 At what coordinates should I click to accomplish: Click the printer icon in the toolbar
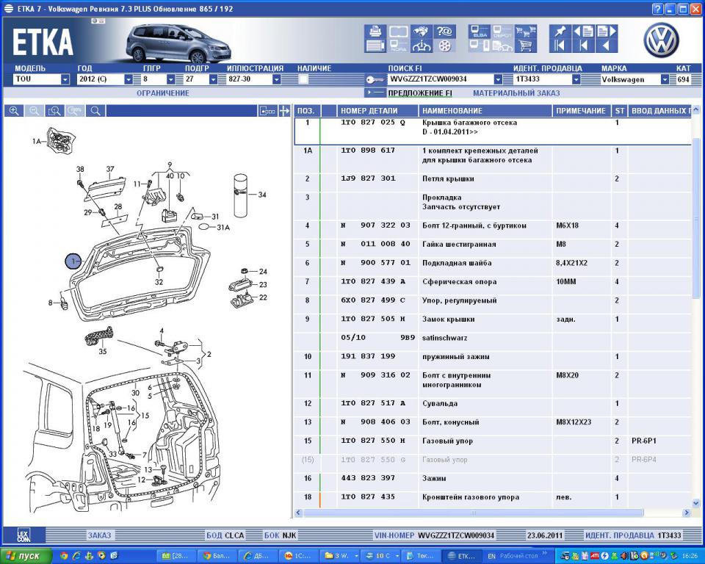[x=375, y=32]
